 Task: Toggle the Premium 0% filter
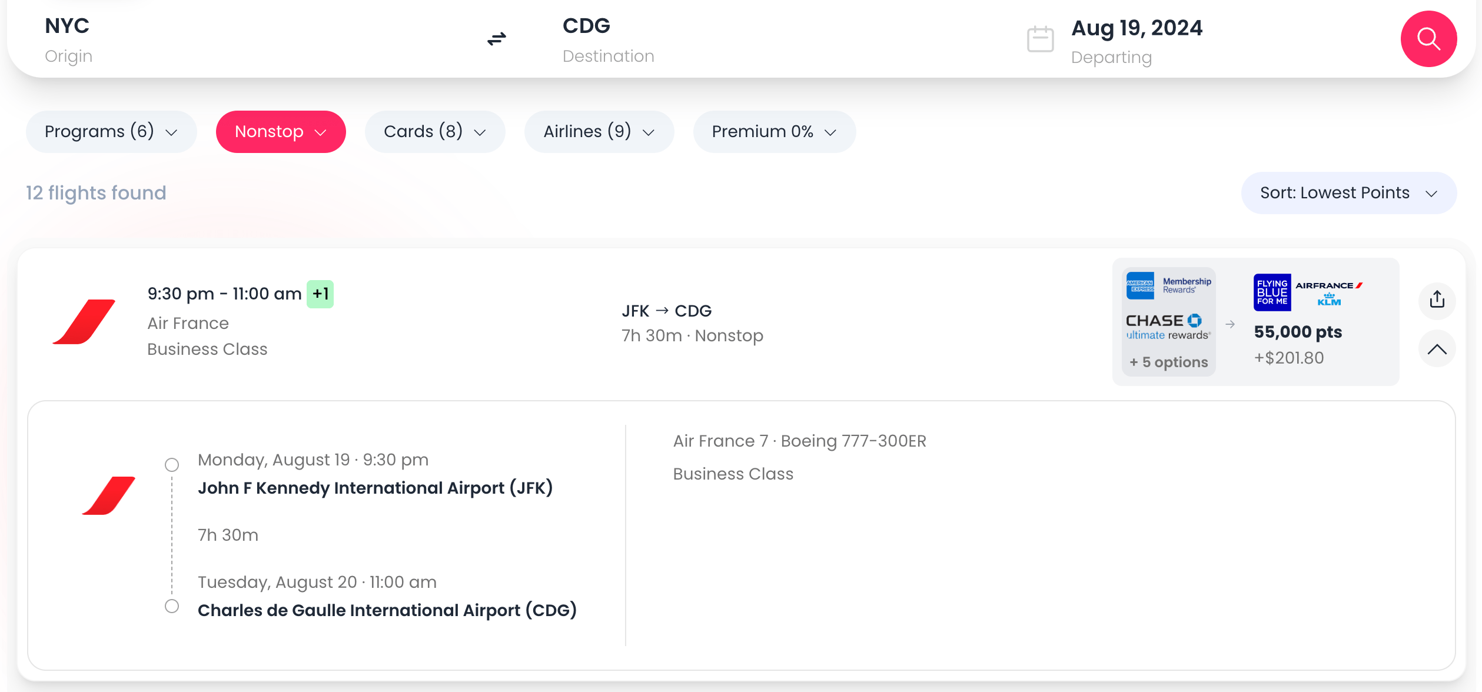coord(774,132)
